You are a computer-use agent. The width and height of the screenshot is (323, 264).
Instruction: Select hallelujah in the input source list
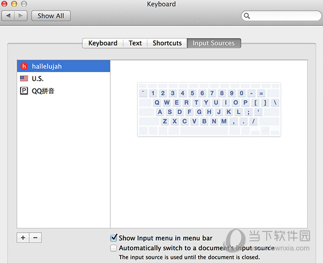pos(64,66)
